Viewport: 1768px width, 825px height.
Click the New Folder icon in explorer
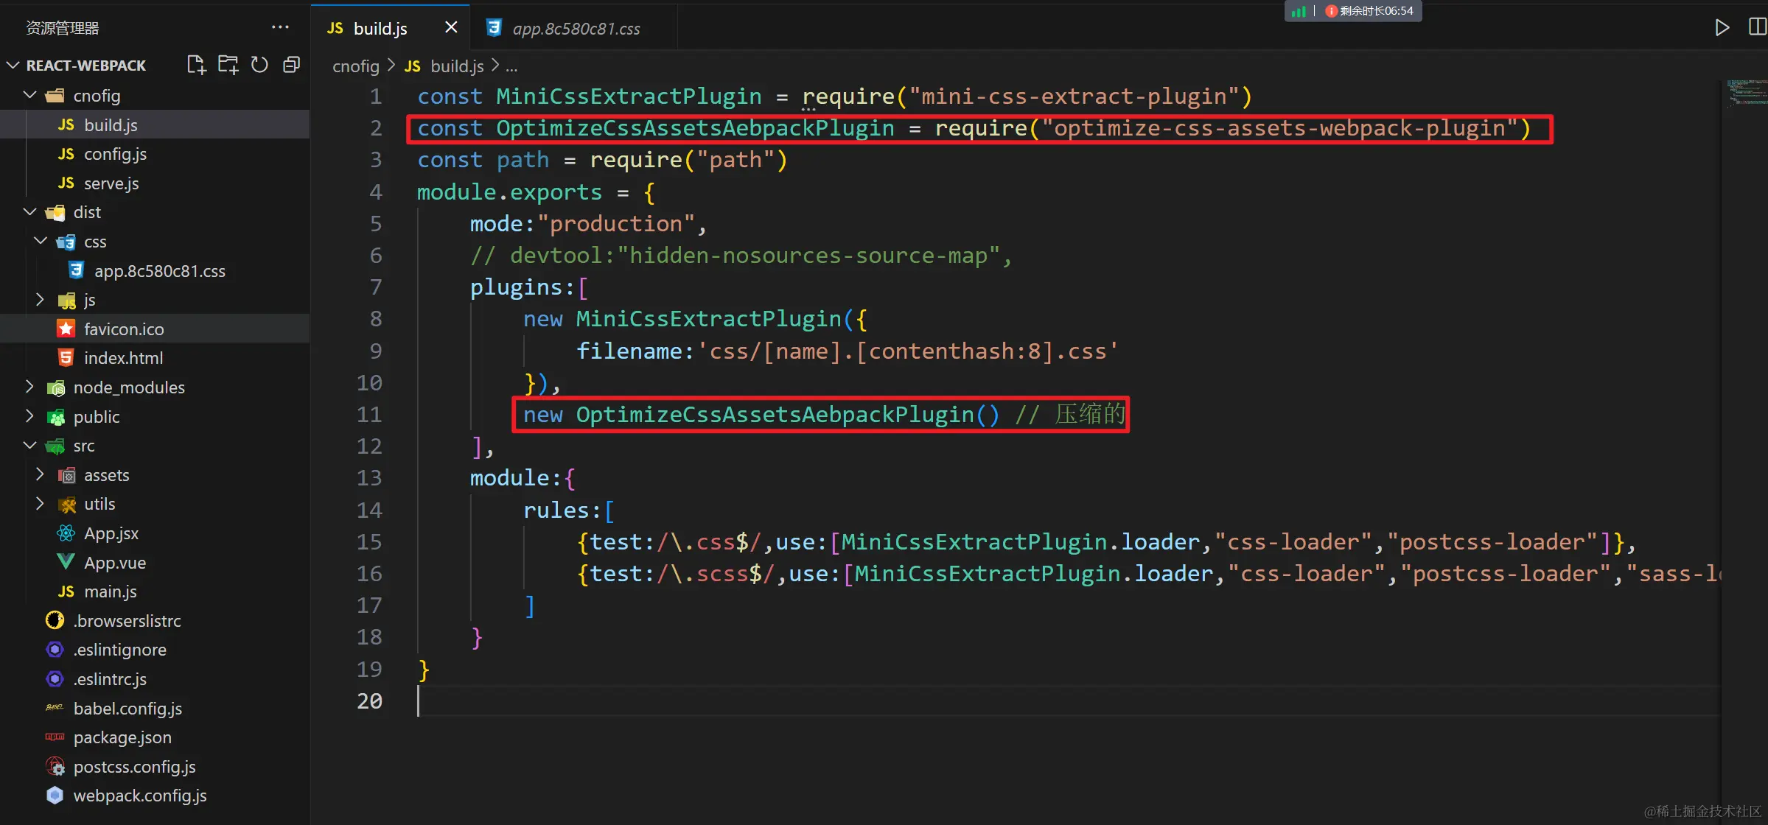[228, 65]
